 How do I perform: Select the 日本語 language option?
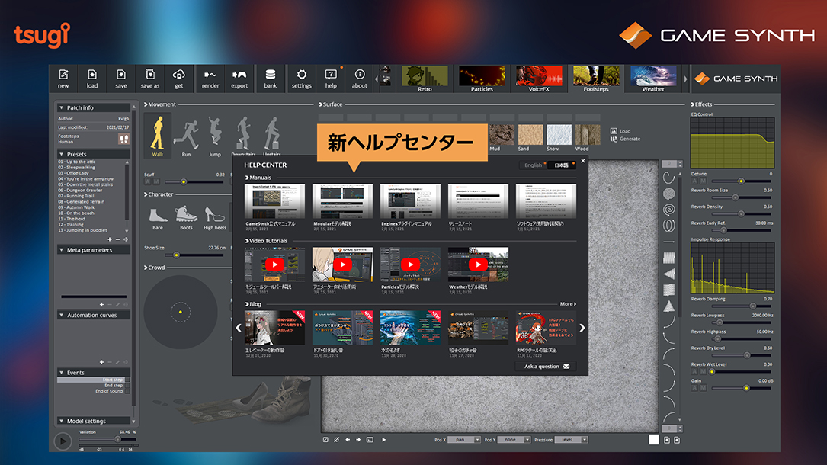pyautogui.click(x=561, y=165)
